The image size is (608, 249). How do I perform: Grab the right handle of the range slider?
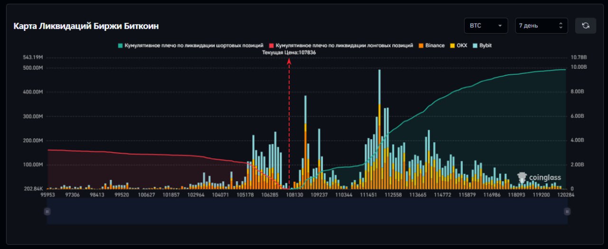[566, 212]
